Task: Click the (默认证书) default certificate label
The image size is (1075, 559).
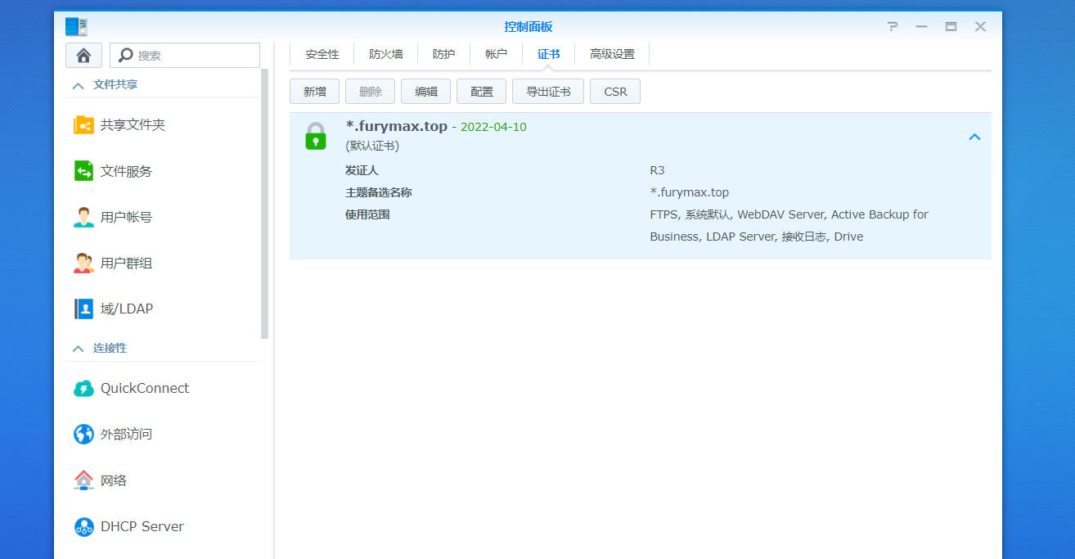Action: [372, 146]
